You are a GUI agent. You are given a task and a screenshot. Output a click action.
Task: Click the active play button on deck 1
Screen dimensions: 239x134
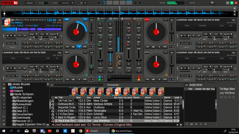(79, 47)
